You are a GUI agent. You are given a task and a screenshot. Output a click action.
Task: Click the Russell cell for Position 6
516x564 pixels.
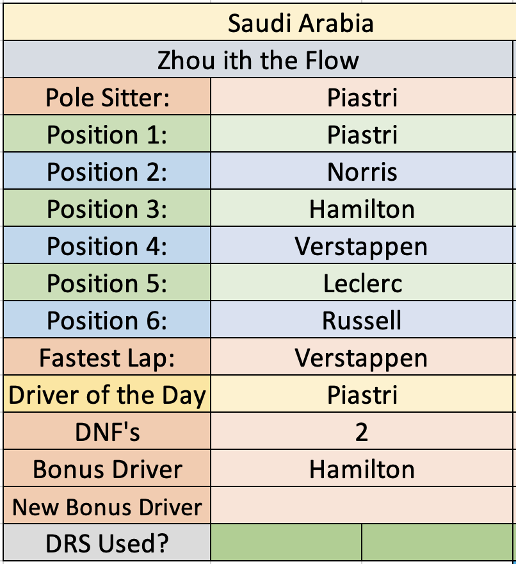[362, 320]
